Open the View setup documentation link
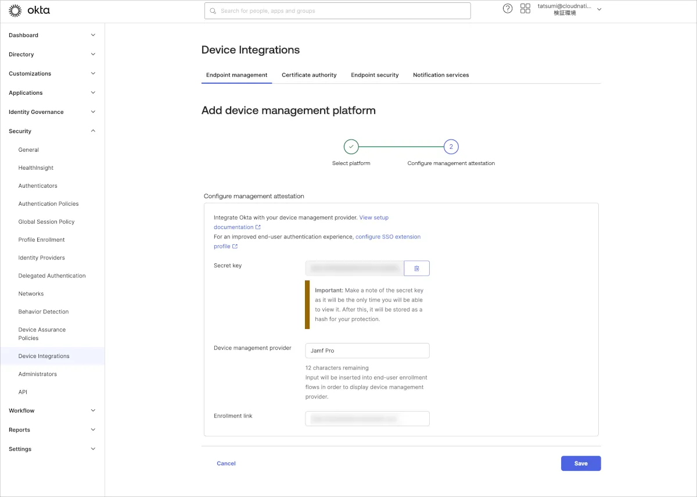Screen dimensions: 697x497 tap(373, 217)
